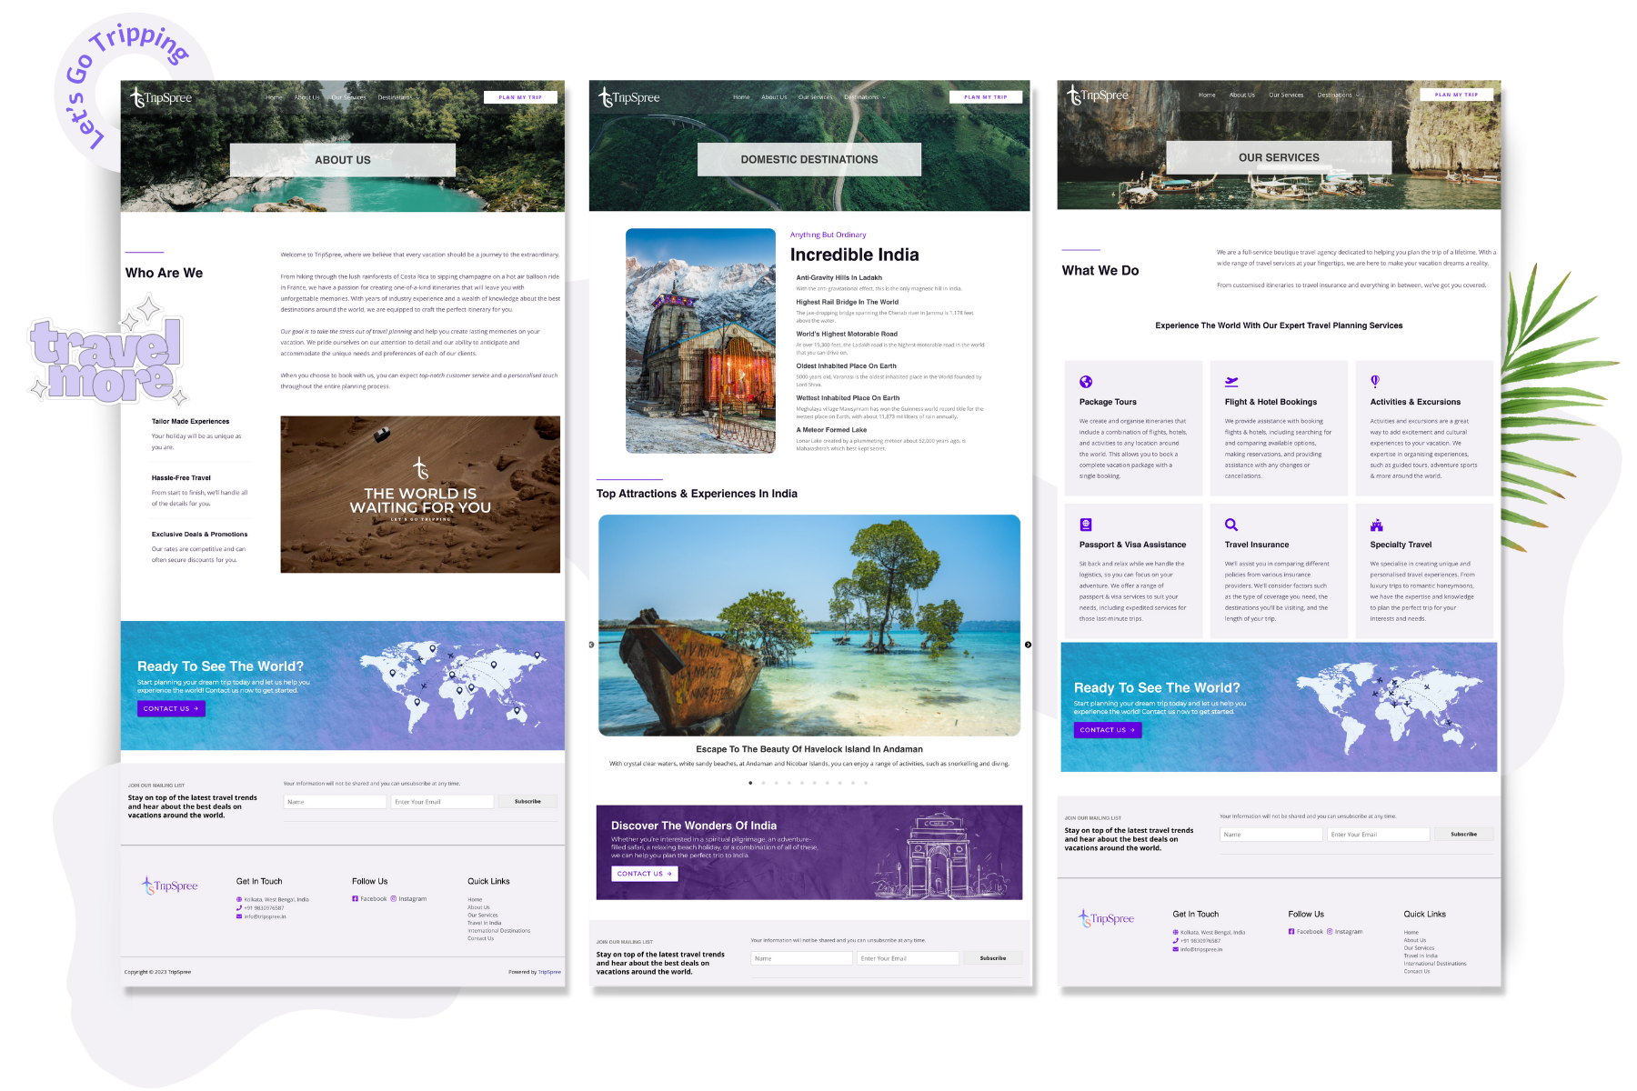This screenshot has width=1637, height=1091.
Task: Click the TripSpree header logo on About Us page
Action: (161, 97)
